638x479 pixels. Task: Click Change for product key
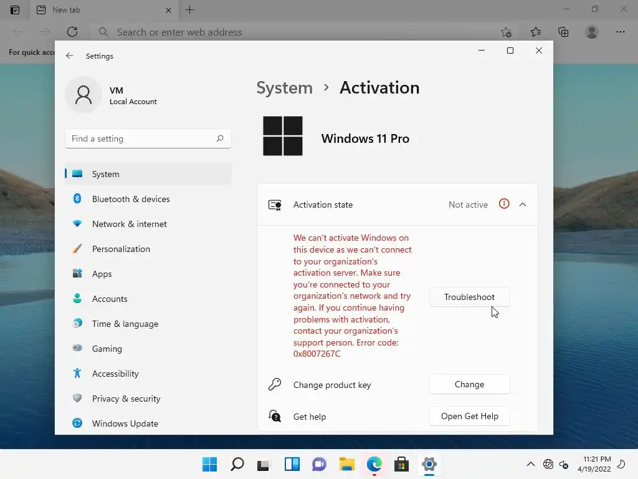470,384
